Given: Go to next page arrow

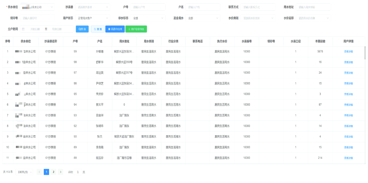Looking at the screenshot, I should coord(61,172).
